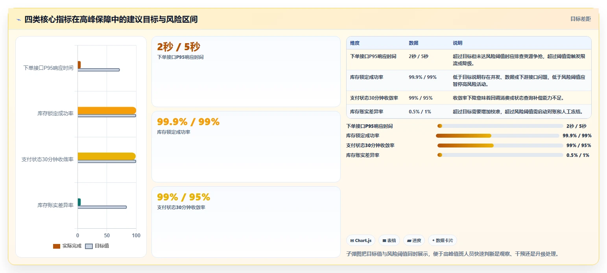Screen dimensions: 607x273
Task: Click the orange actual bar for 库存锁定成功率
Action: [107, 111]
